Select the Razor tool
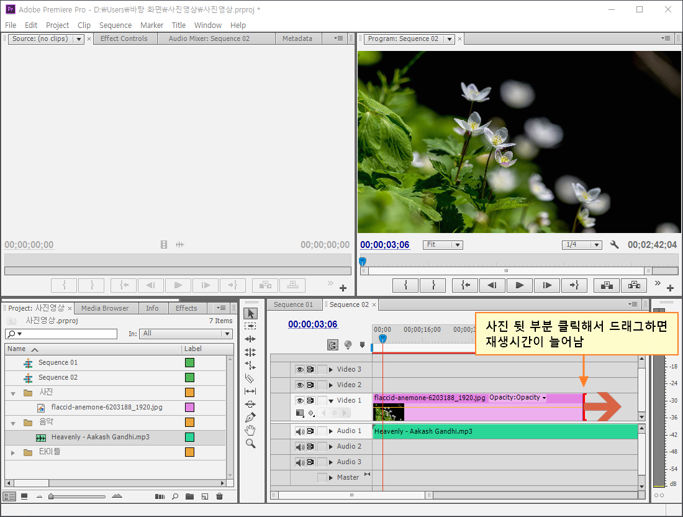The image size is (683, 517). click(250, 378)
